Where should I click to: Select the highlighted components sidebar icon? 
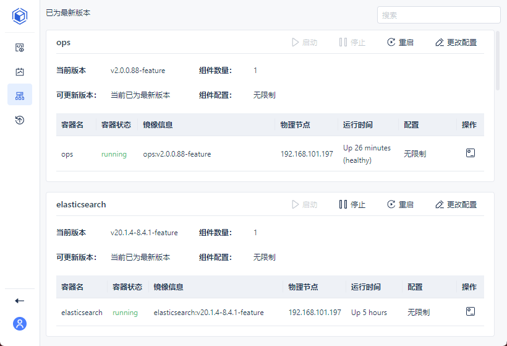pos(20,95)
